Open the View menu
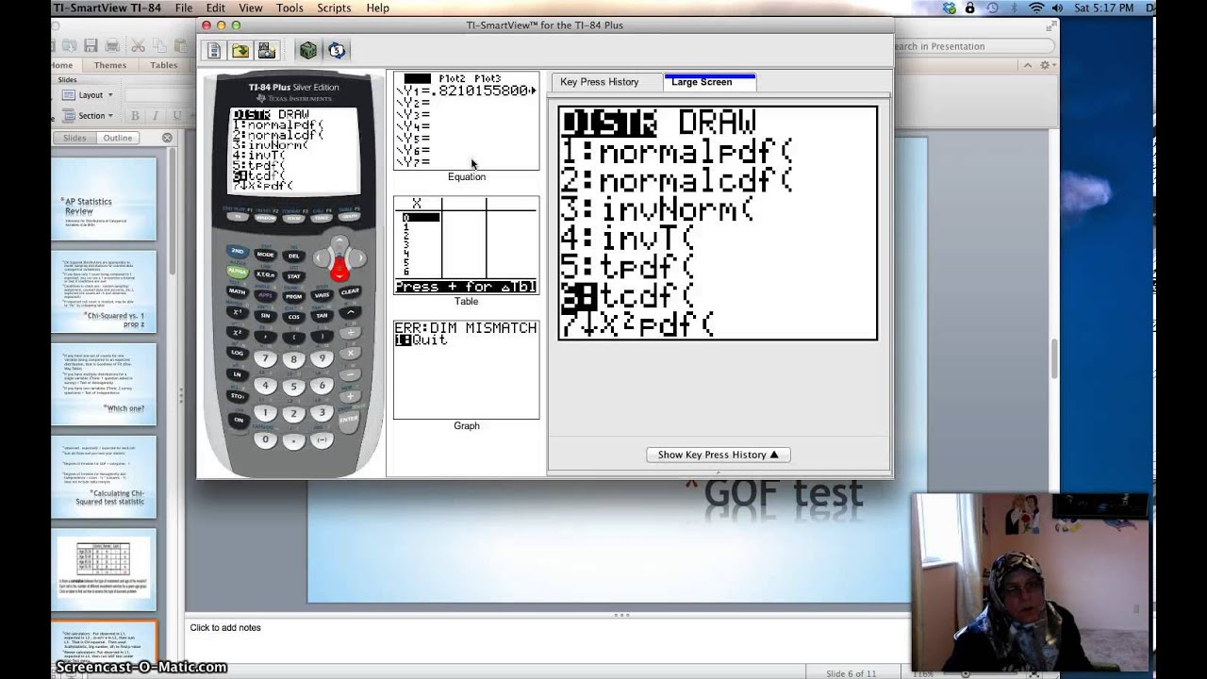The width and height of the screenshot is (1207, 679). tap(251, 8)
